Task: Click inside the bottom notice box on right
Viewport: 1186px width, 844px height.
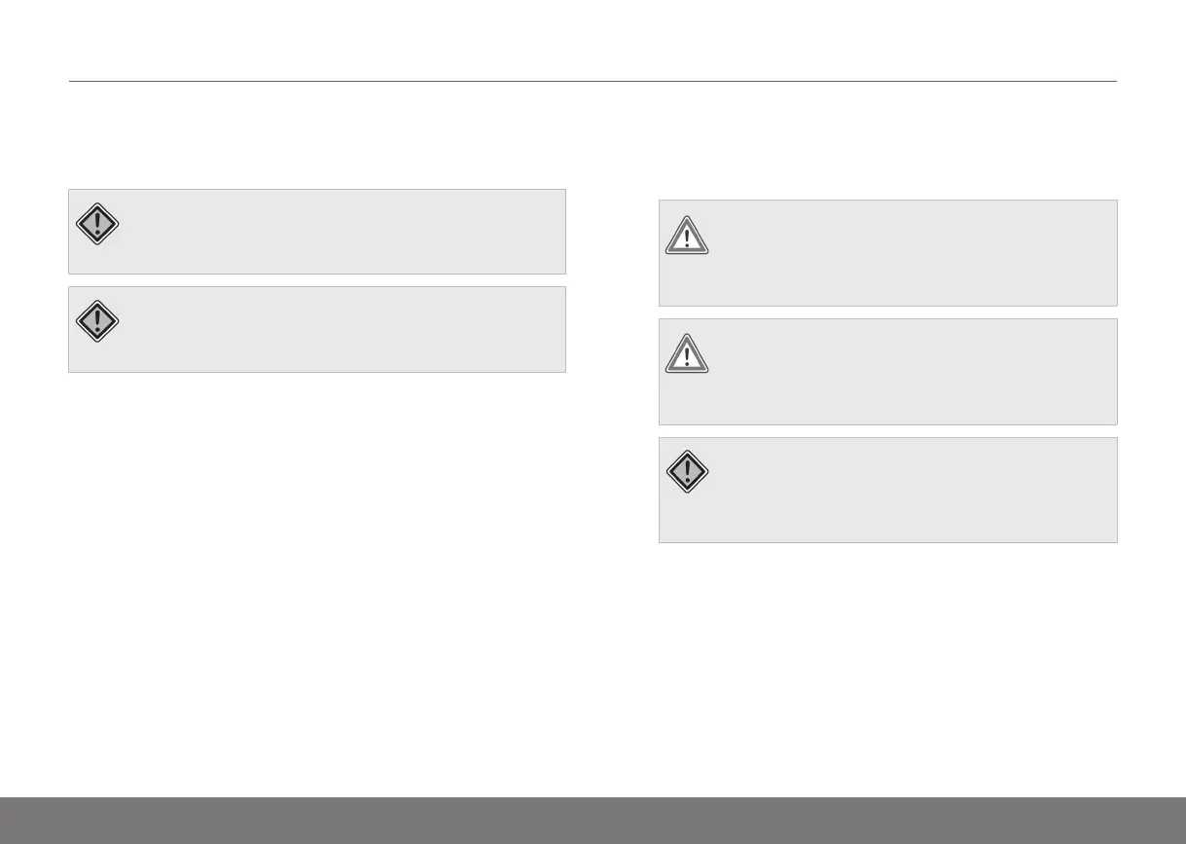Action: tap(905, 490)
